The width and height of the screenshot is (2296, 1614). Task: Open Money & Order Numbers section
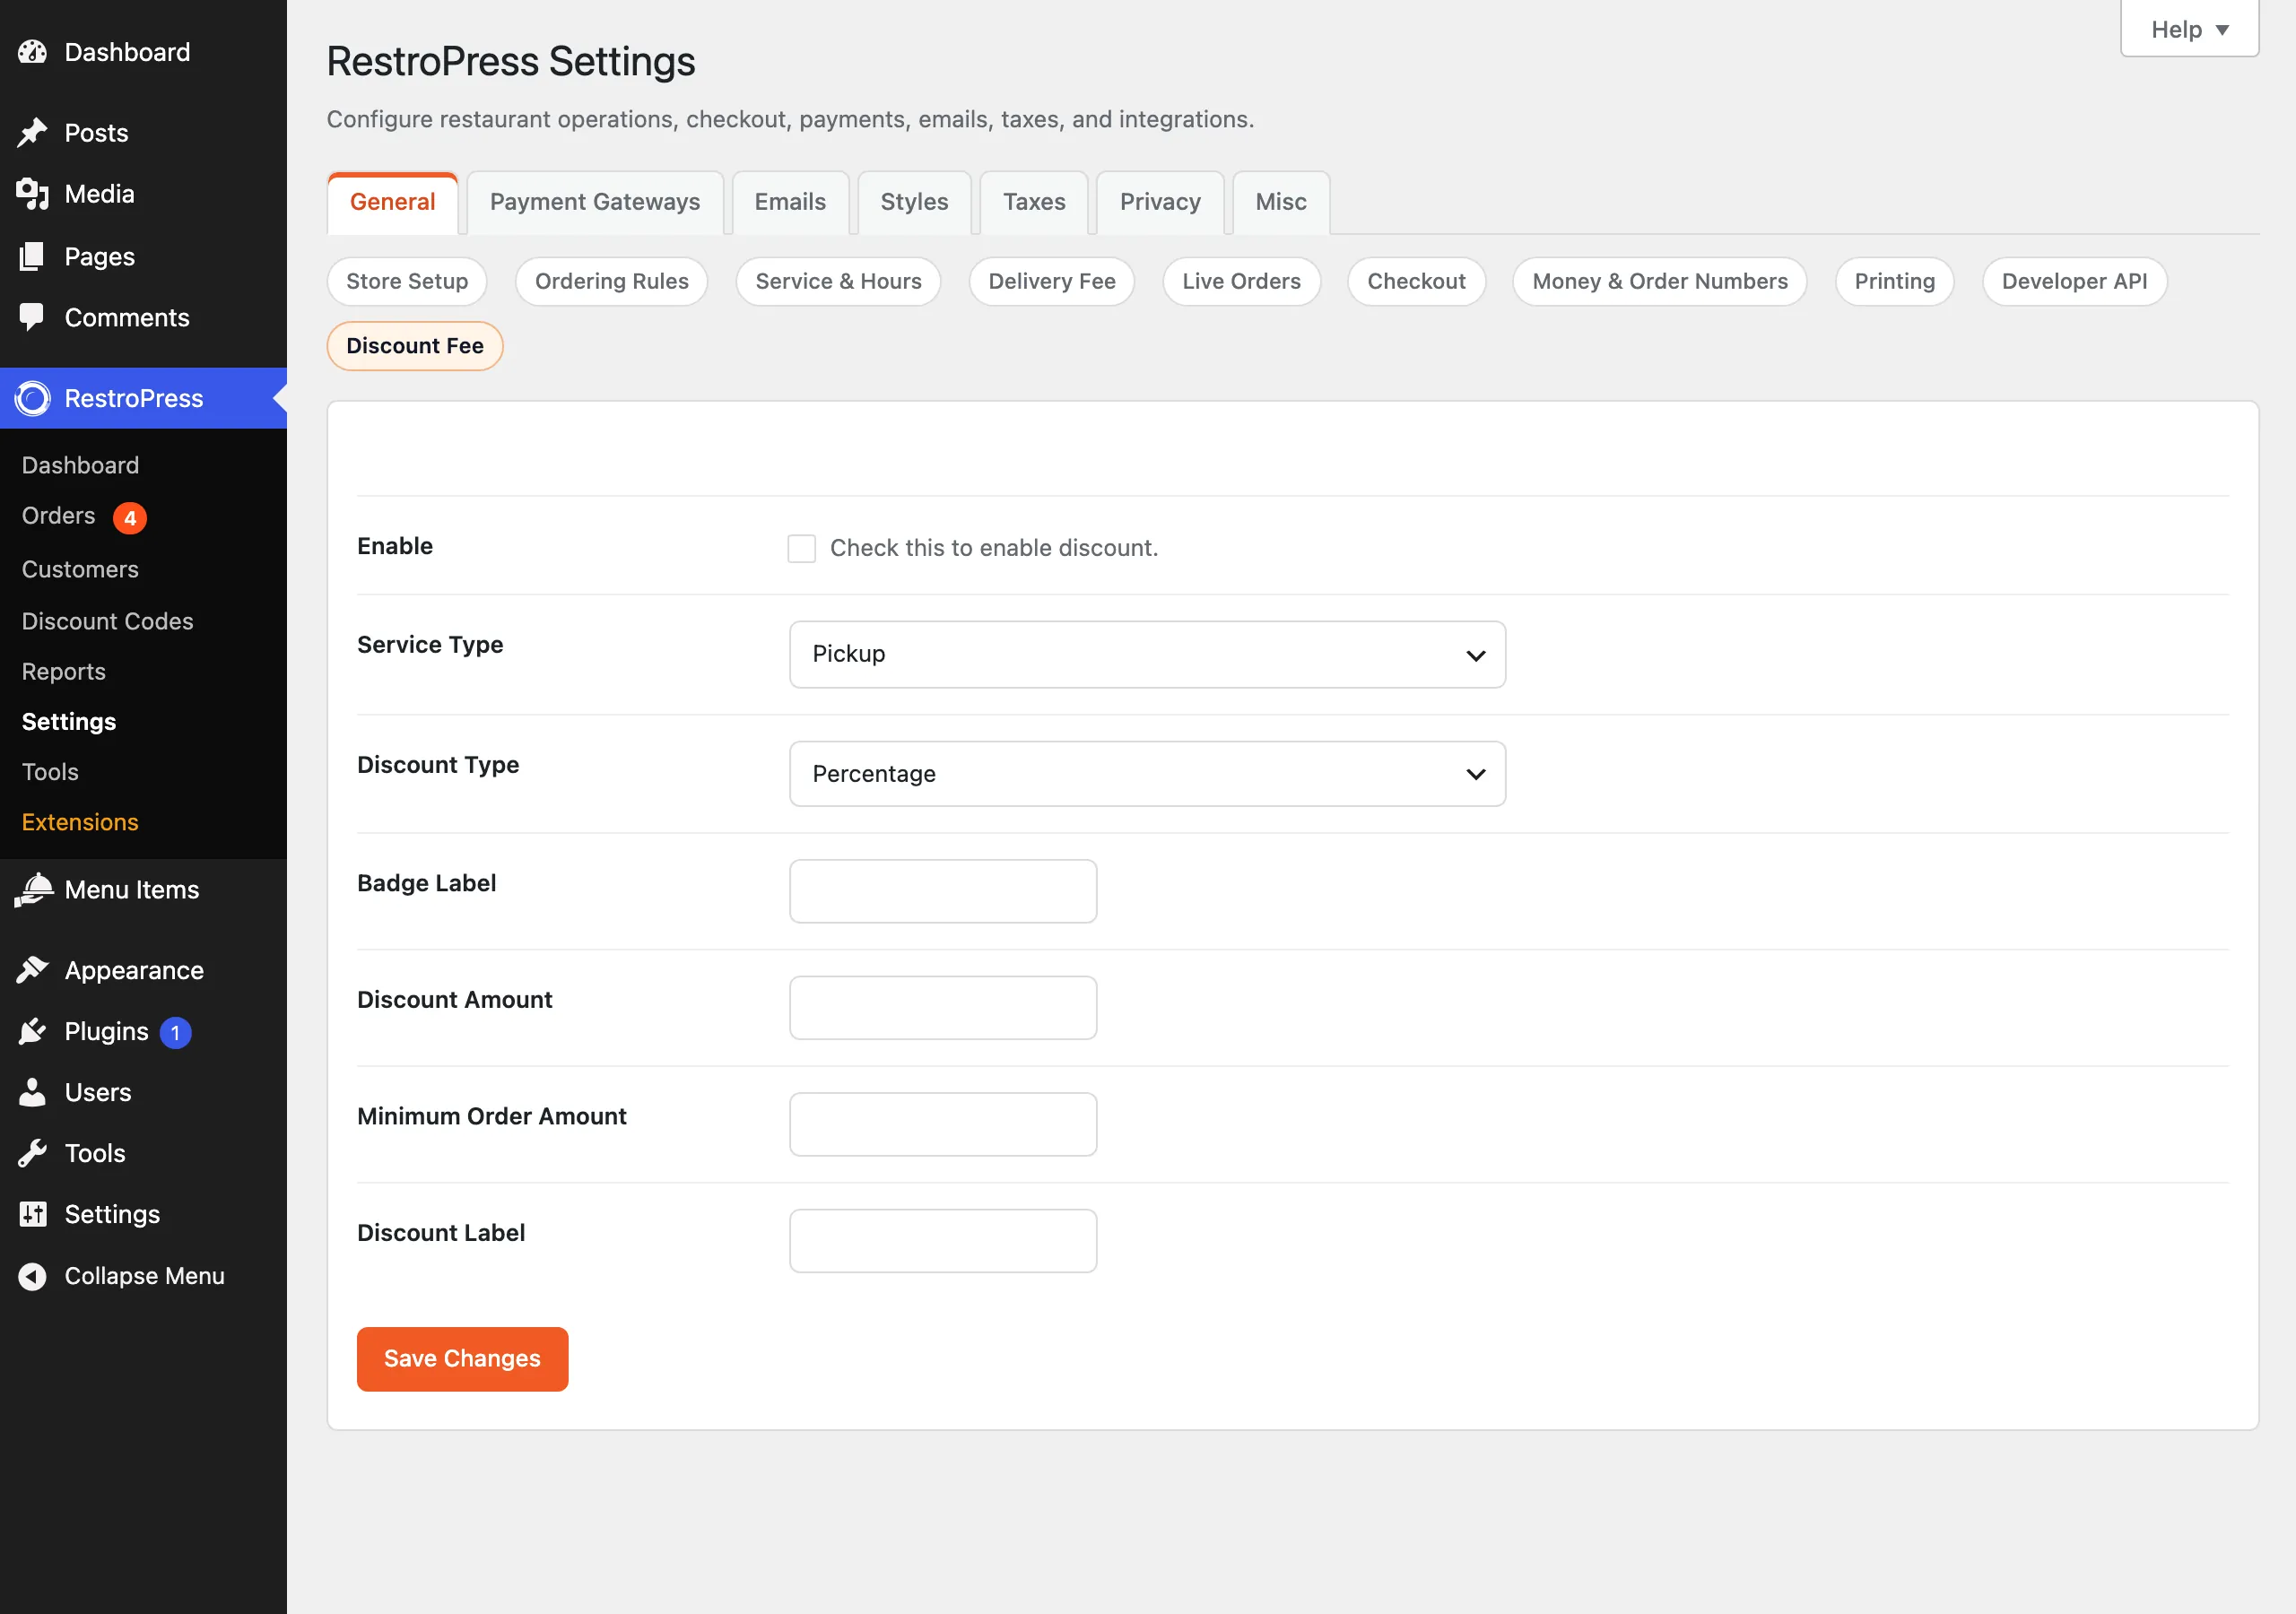coord(1660,281)
